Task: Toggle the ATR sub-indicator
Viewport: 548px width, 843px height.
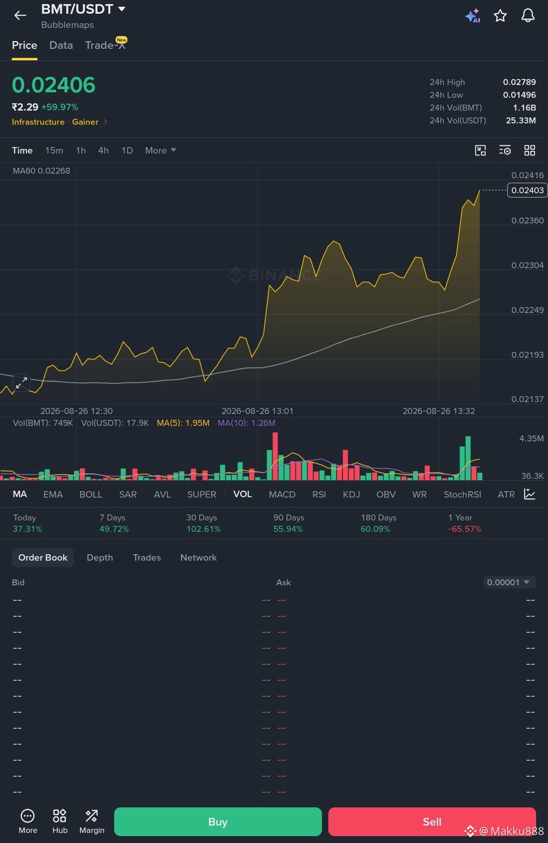Action: pyautogui.click(x=506, y=494)
